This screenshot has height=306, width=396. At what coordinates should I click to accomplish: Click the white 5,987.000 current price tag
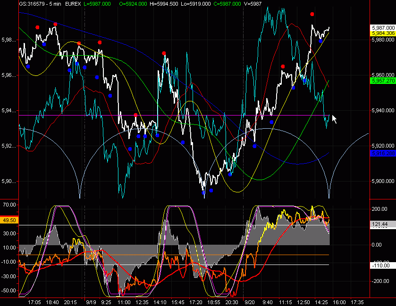(383, 28)
